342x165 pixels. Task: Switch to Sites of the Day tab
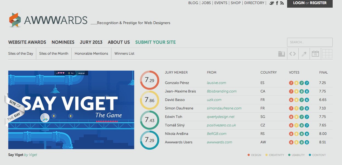tap(21, 54)
